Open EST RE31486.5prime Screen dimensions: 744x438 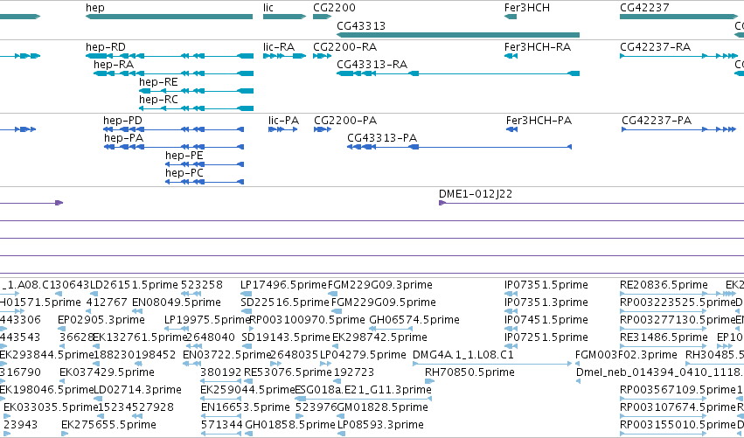tap(664, 337)
